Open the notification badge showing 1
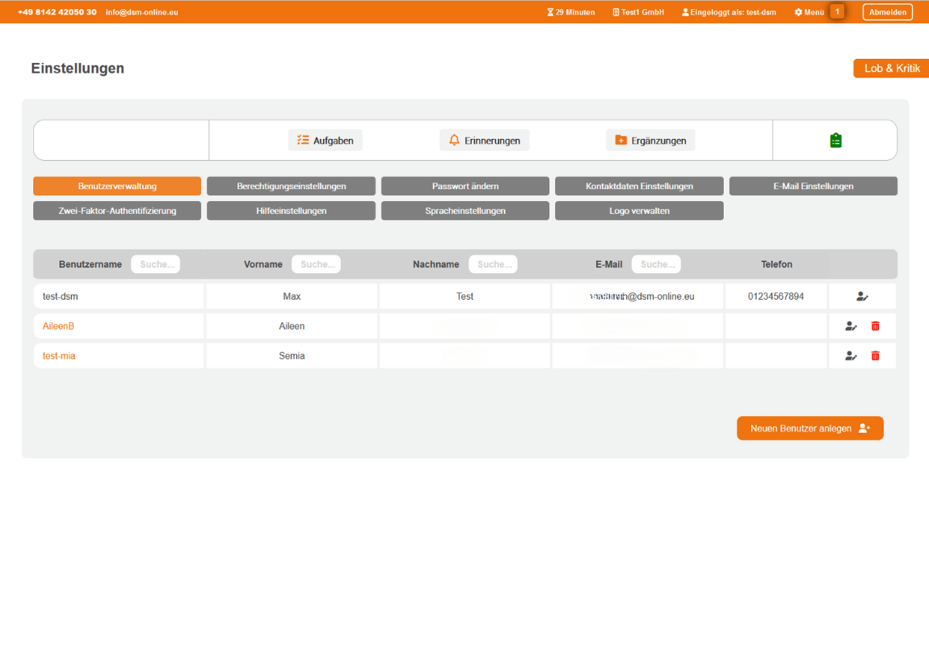 click(837, 12)
